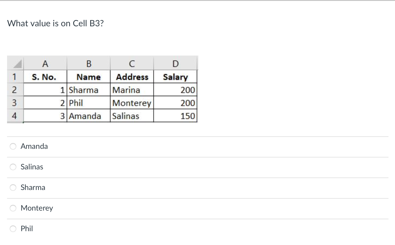Click row number 3 in the spreadsheet image
Screen dimensions: 395x245
click(x=15, y=103)
